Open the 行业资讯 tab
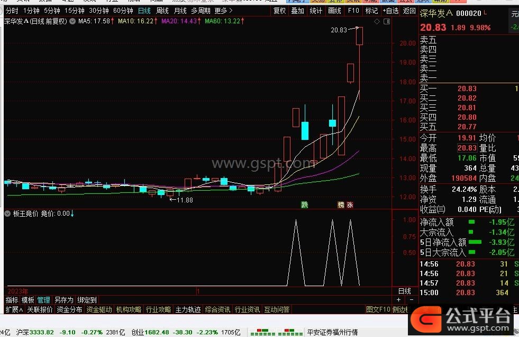 tap(247, 309)
